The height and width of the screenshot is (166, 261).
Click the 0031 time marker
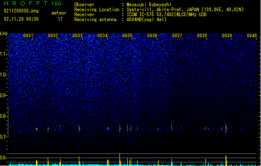pos(28,35)
